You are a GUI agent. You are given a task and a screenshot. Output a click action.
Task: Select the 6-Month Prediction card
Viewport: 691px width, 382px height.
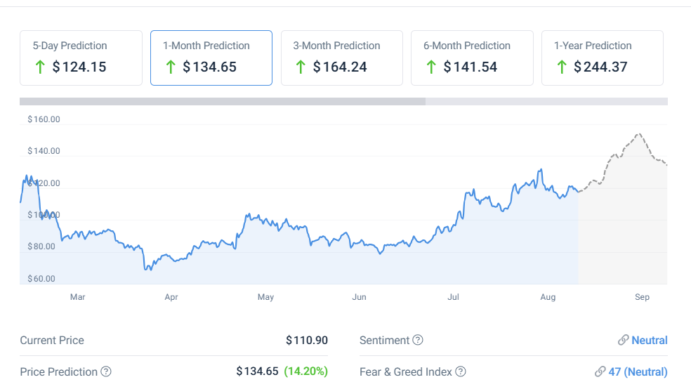(472, 58)
